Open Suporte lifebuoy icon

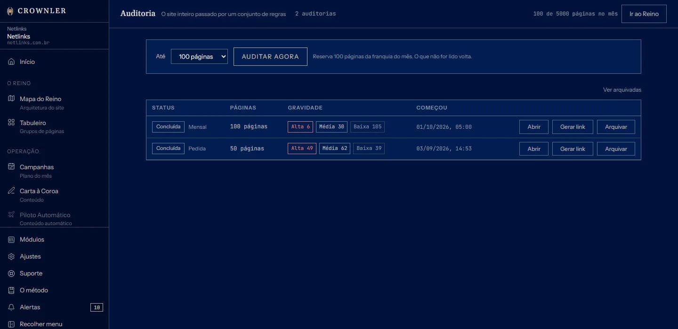pos(11,273)
